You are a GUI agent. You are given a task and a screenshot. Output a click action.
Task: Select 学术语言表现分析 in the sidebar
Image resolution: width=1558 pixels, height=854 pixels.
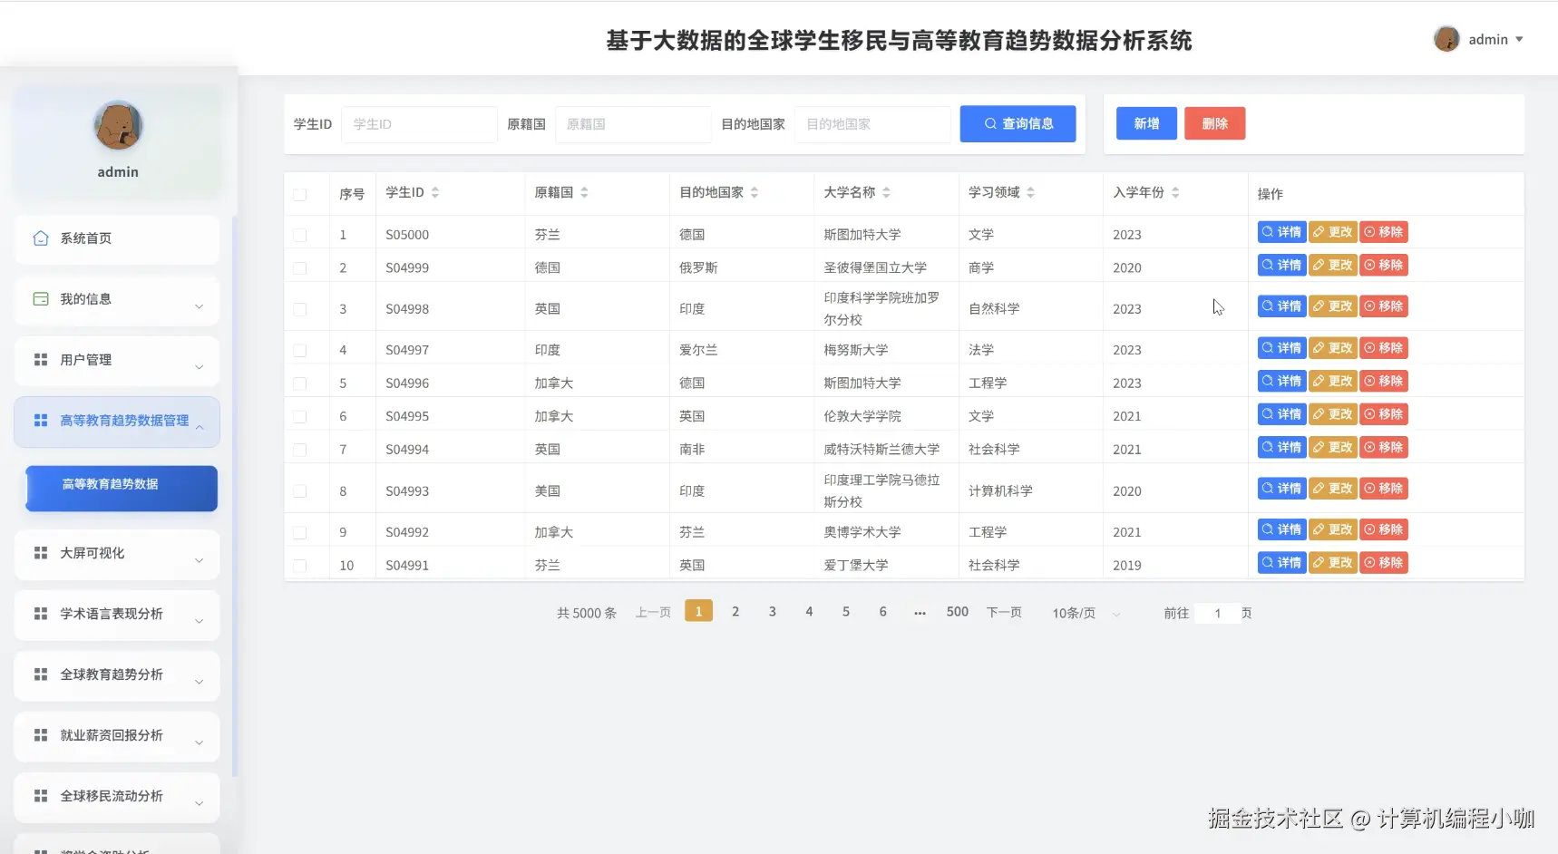pos(111,613)
